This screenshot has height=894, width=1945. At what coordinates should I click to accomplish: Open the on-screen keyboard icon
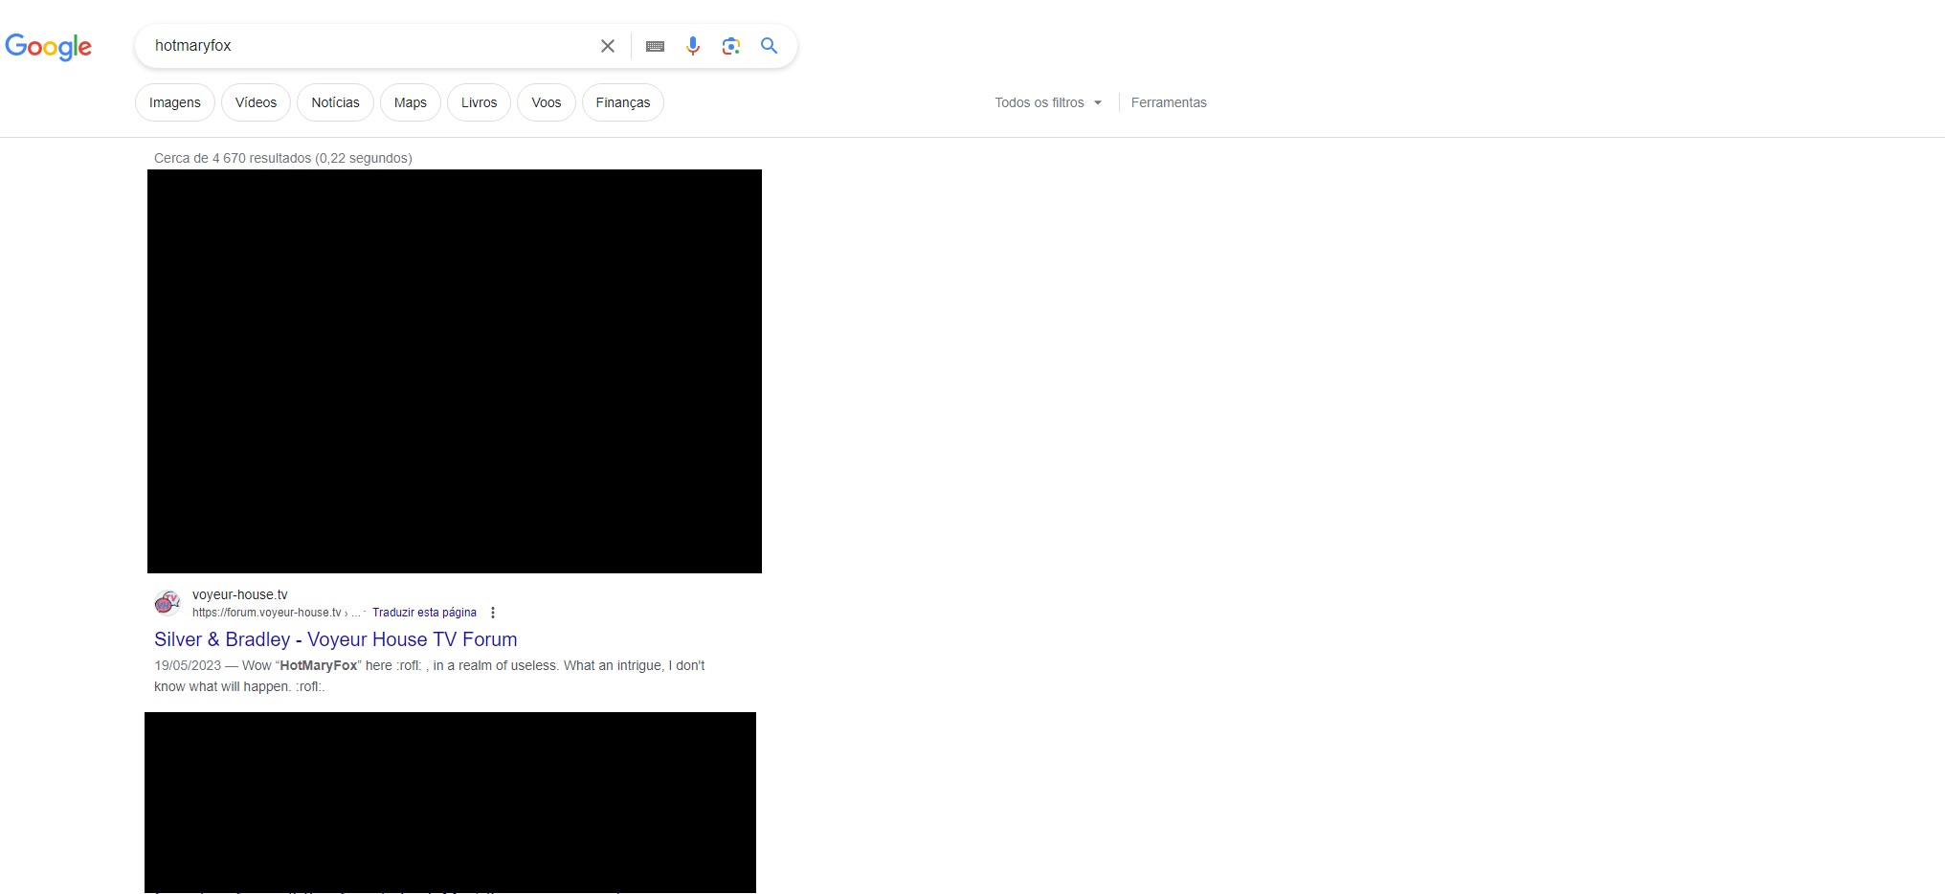pos(656,46)
